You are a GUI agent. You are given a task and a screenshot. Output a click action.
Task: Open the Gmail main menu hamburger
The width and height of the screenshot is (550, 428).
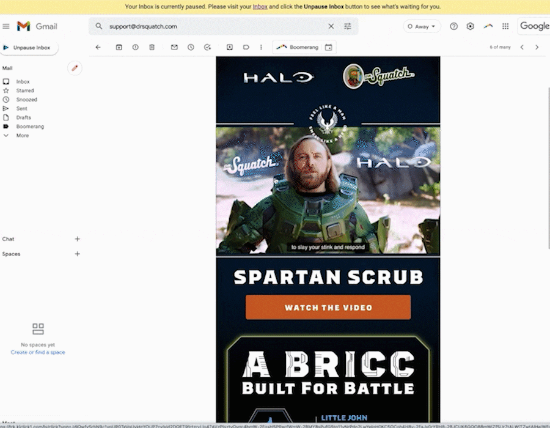point(6,26)
